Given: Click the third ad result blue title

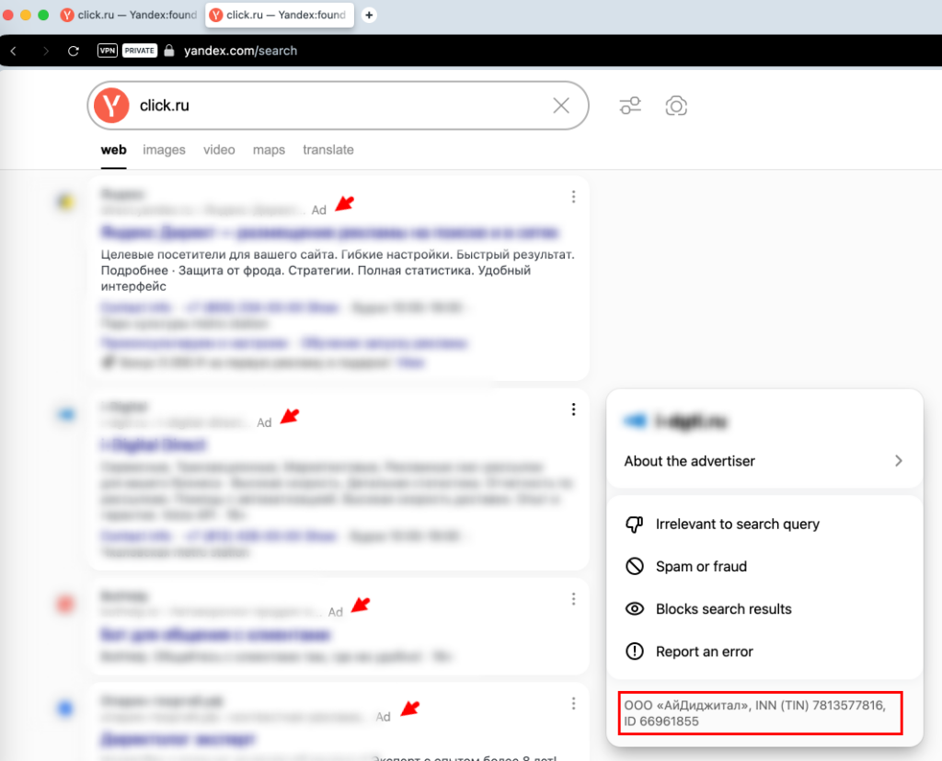Looking at the screenshot, I should [x=215, y=634].
